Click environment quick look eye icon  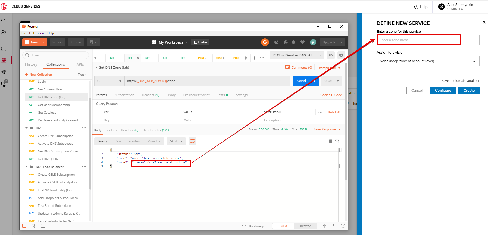(331, 55)
